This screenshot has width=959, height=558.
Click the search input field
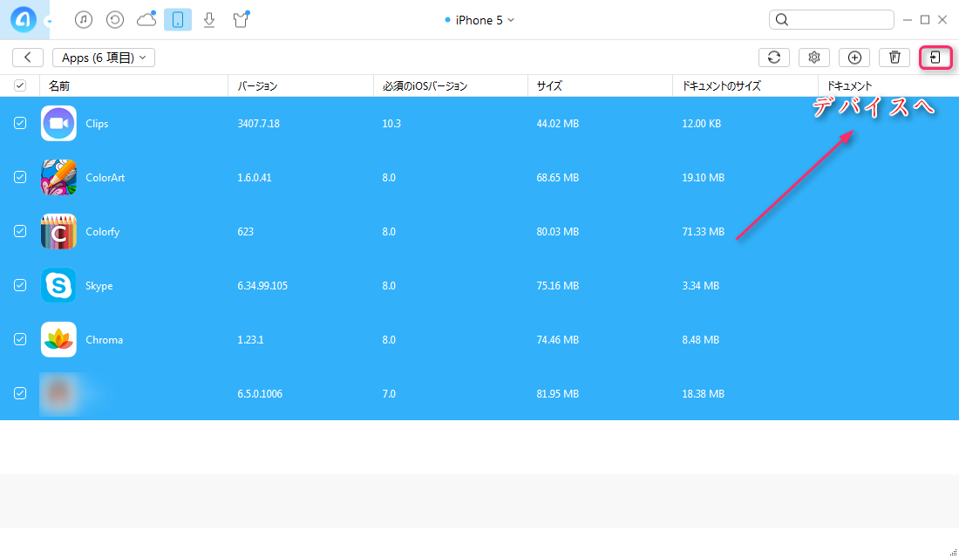(x=831, y=19)
